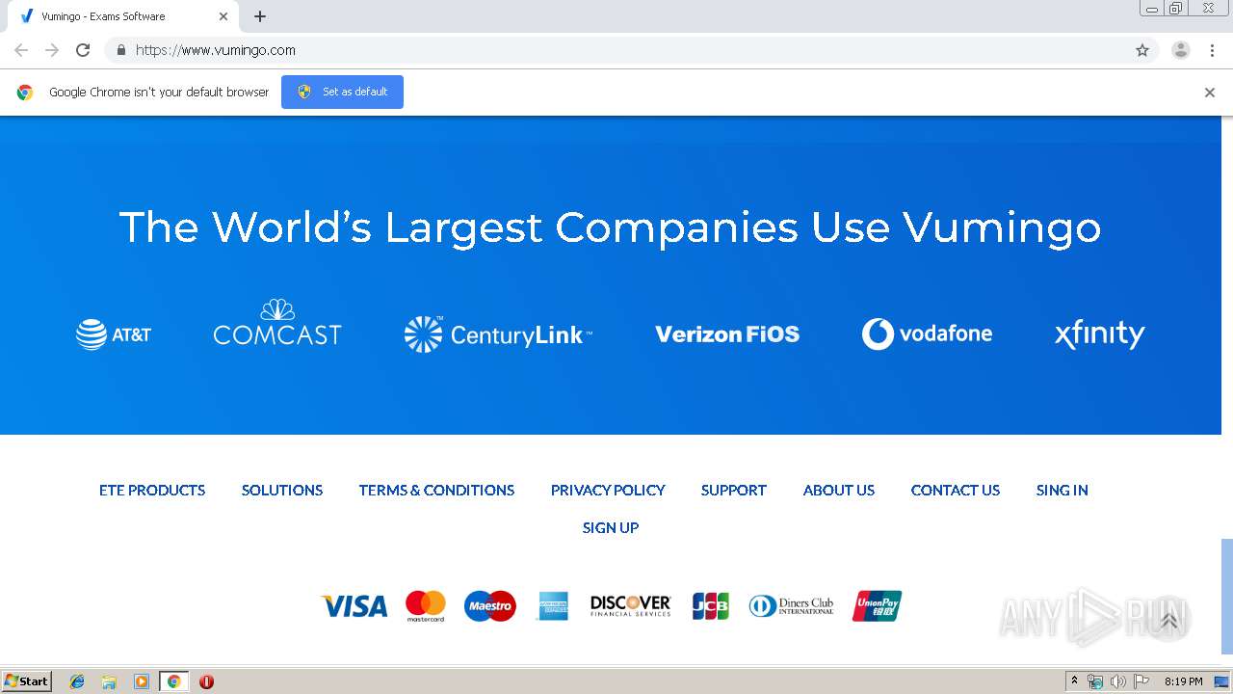The image size is (1233, 694).
Task: Open Terms & Conditions page
Action: tap(436, 490)
